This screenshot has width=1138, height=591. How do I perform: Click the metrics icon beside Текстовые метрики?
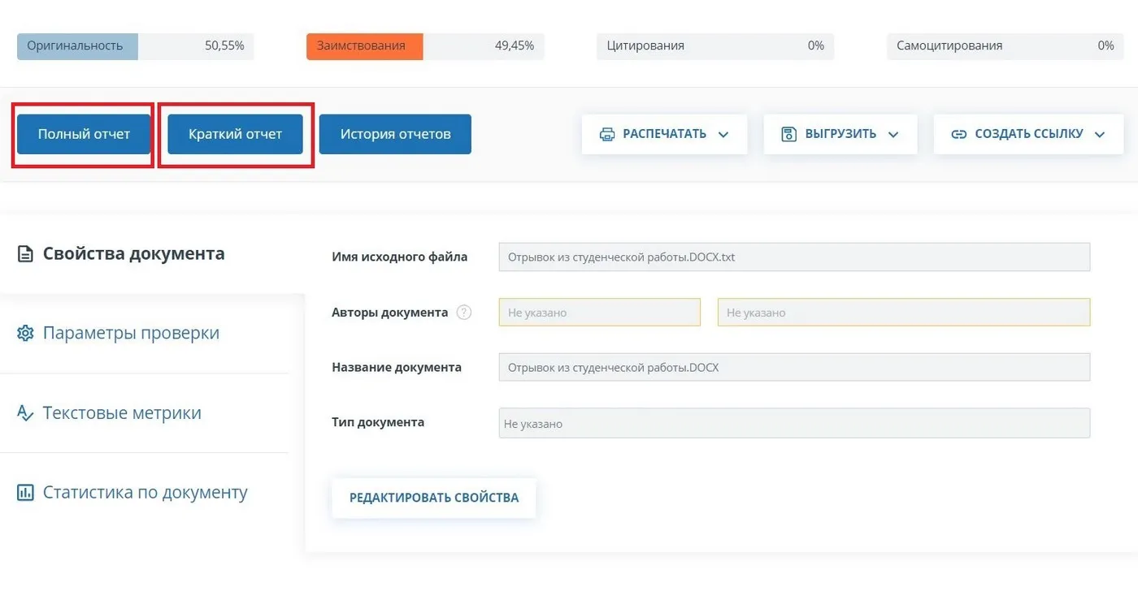26,413
